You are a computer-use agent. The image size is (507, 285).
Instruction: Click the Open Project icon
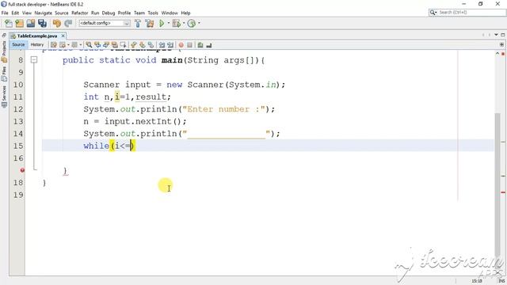(31, 23)
